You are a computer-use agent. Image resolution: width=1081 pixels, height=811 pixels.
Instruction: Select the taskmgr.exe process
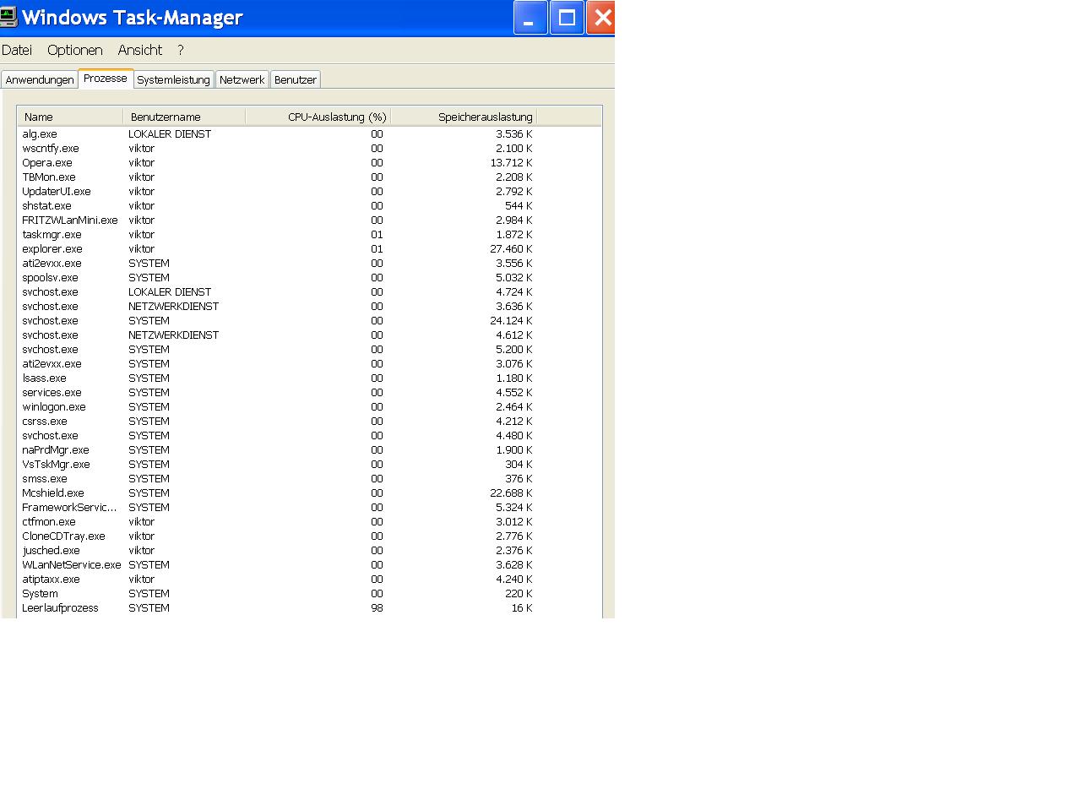coord(309,235)
